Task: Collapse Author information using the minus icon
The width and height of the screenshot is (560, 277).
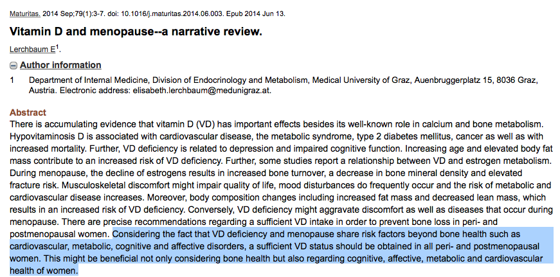Action: [x=14, y=66]
